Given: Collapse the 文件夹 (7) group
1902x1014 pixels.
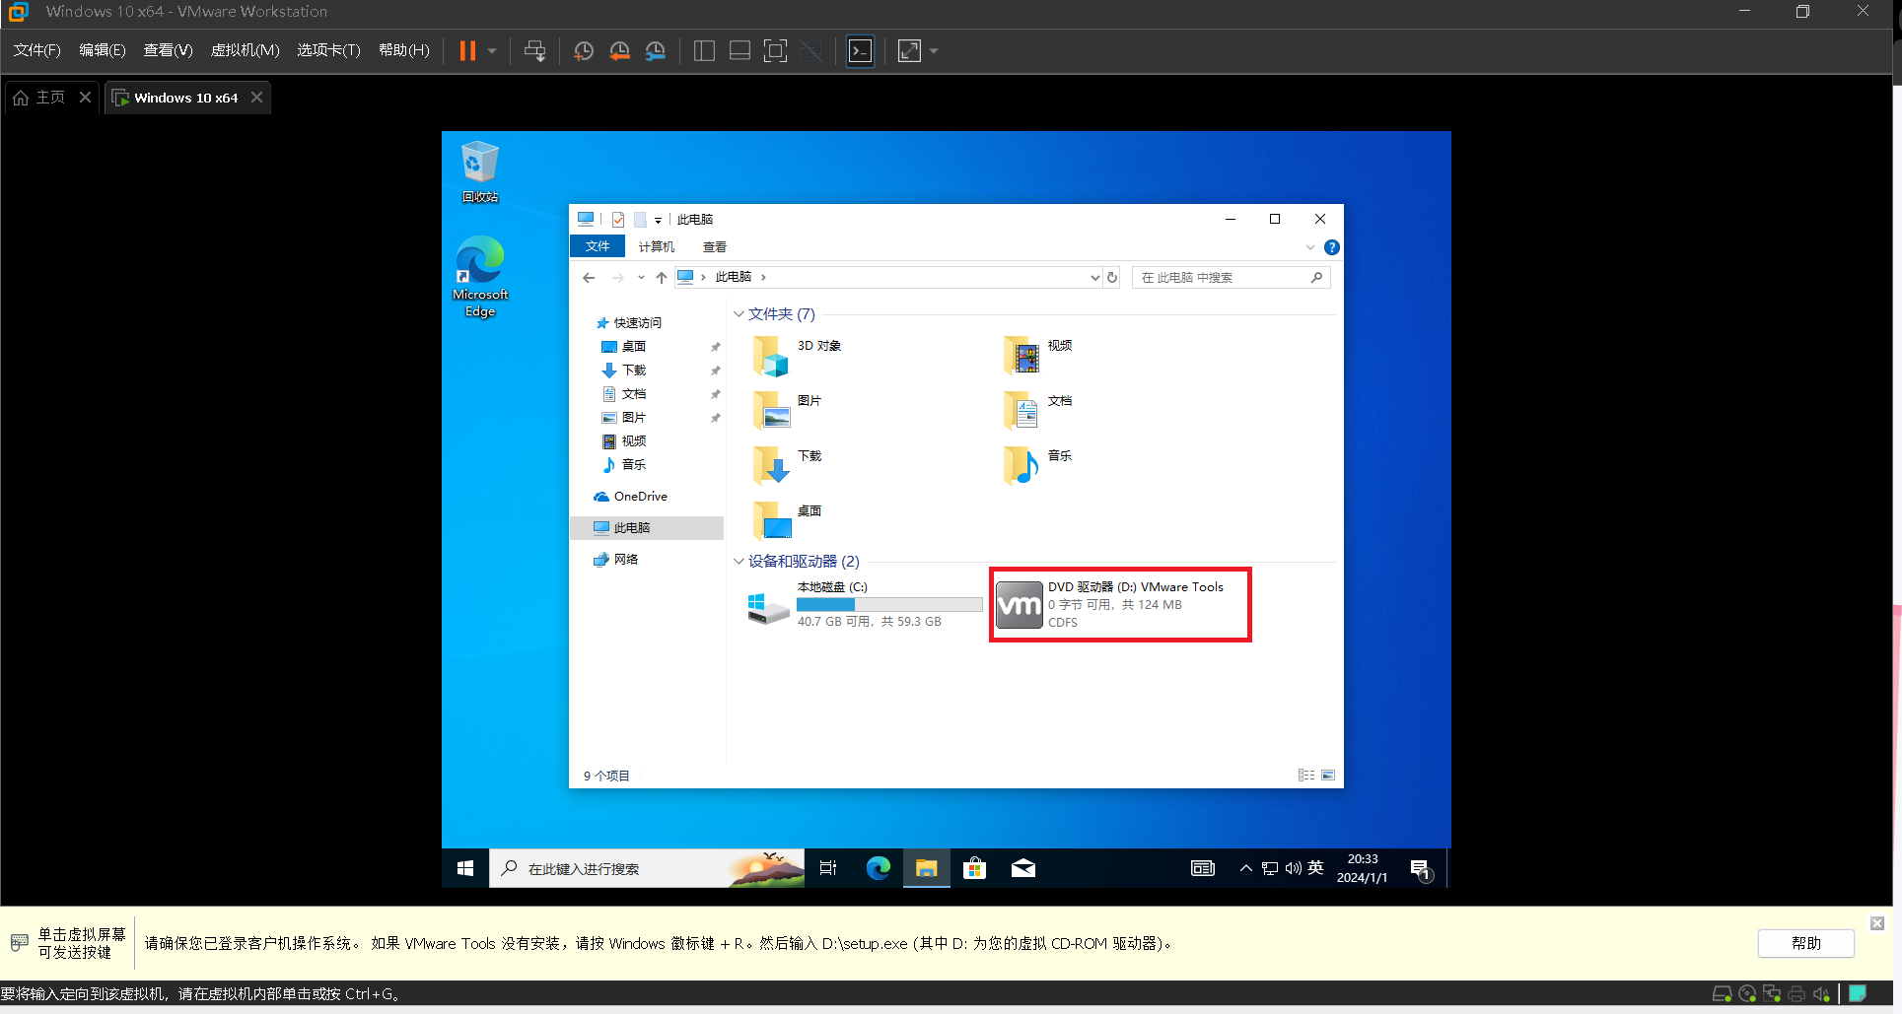Looking at the screenshot, I should (x=739, y=314).
